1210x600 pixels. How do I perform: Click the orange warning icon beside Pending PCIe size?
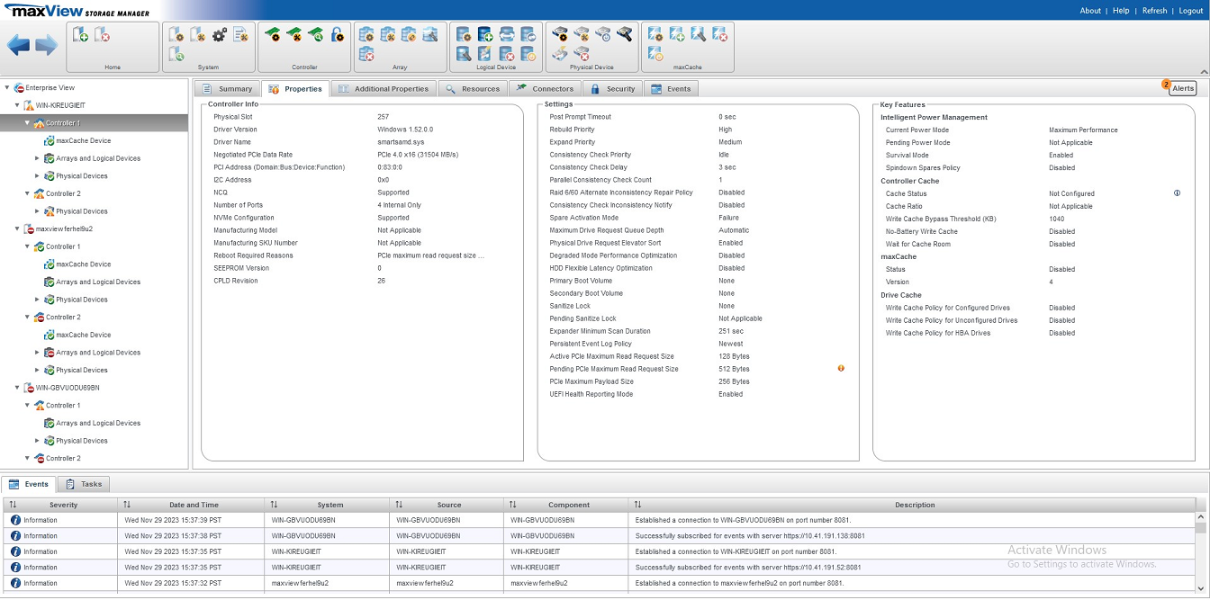tap(841, 369)
